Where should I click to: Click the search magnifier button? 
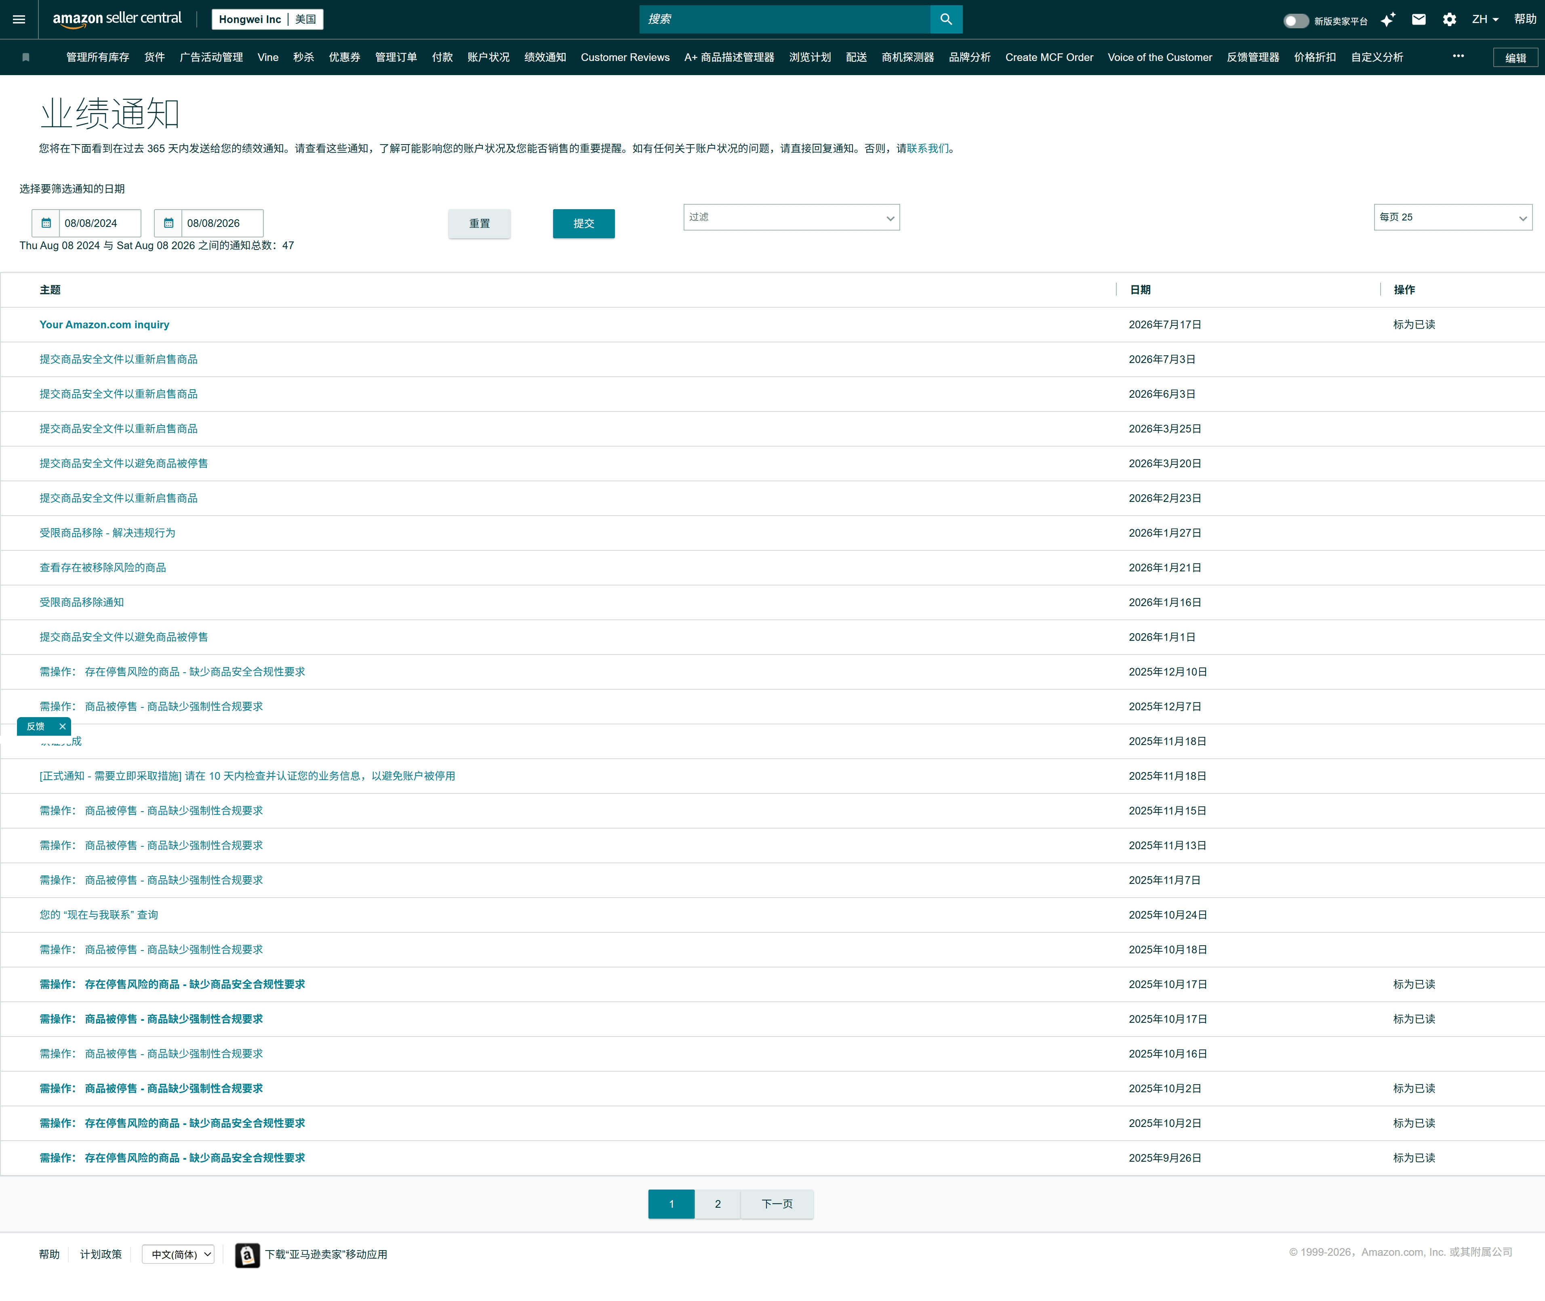pyautogui.click(x=946, y=19)
